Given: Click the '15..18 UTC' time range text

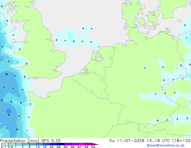Looking at the screenshot, I should point(158,141).
